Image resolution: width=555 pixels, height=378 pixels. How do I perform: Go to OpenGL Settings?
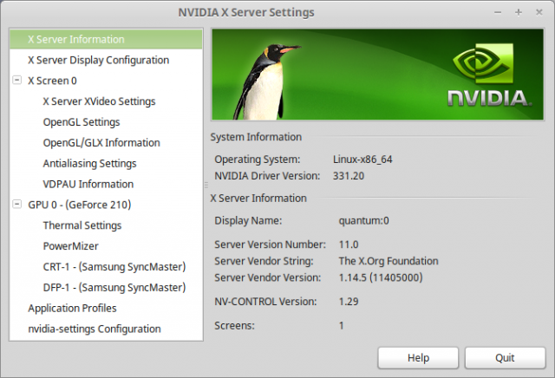tap(82, 122)
